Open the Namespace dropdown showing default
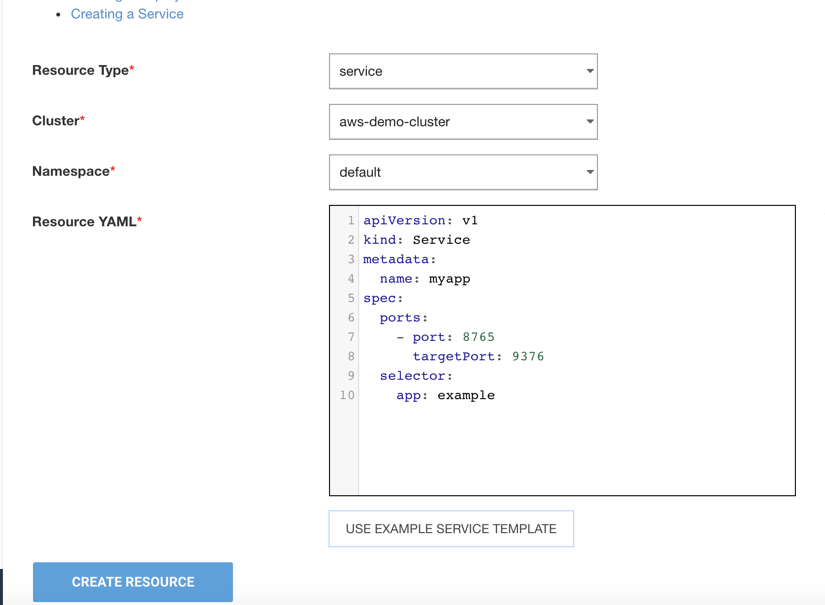 [463, 172]
